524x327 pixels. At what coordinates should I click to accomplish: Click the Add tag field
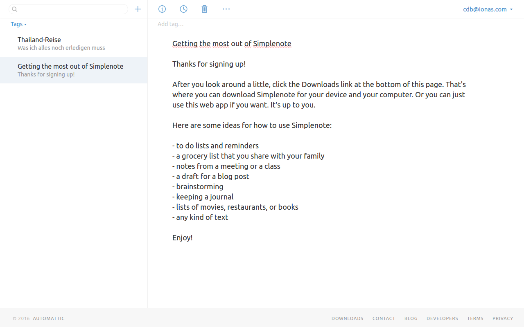[x=170, y=24]
